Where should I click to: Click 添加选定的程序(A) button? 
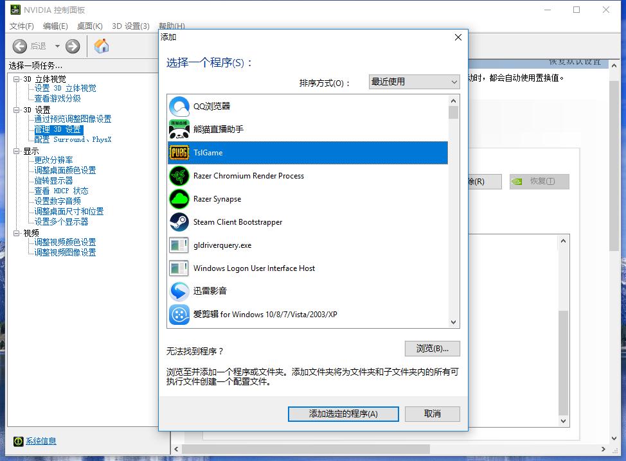(343, 414)
